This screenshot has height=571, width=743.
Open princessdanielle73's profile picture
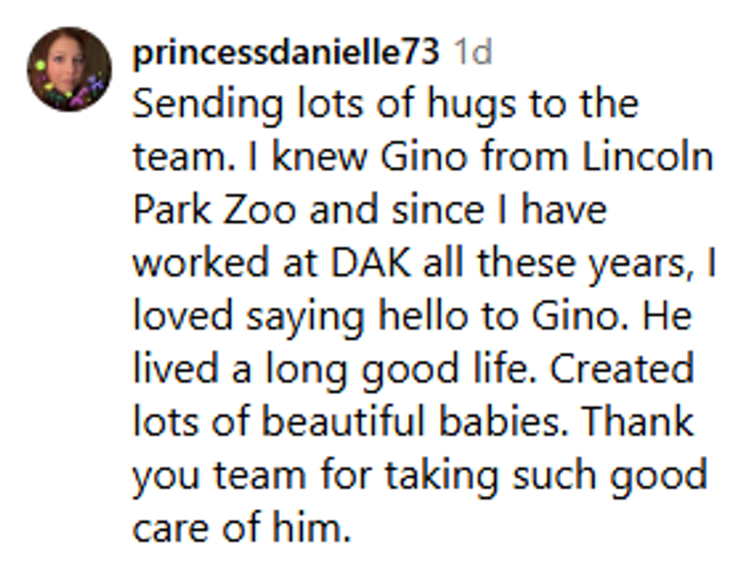(x=69, y=69)
